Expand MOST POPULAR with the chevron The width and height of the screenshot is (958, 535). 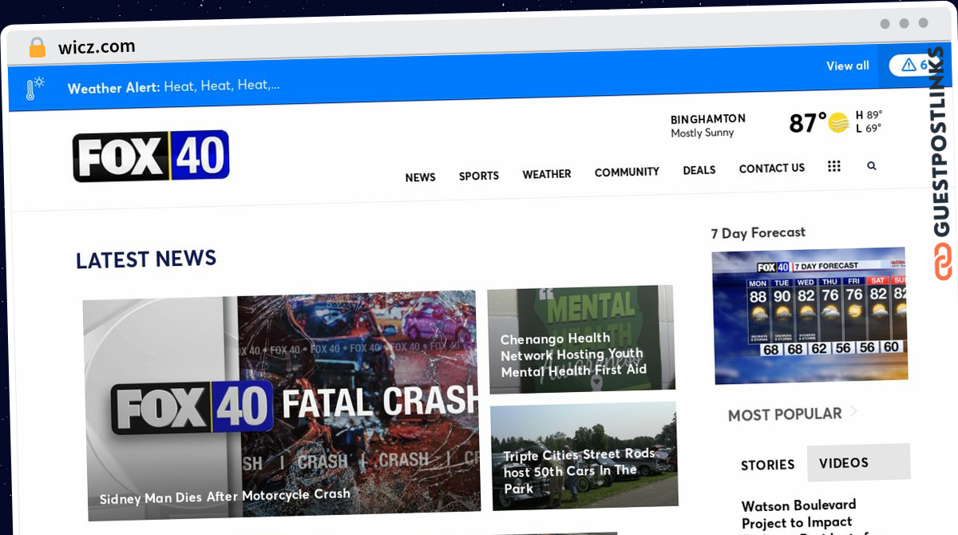click(x=853, y=412)
